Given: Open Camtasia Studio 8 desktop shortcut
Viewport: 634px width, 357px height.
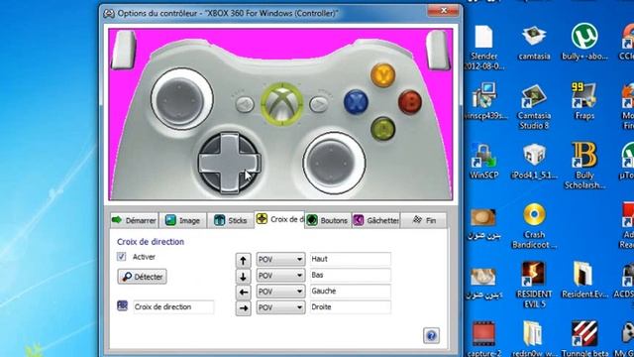Looking at the screenshot, I should point(534,106).
